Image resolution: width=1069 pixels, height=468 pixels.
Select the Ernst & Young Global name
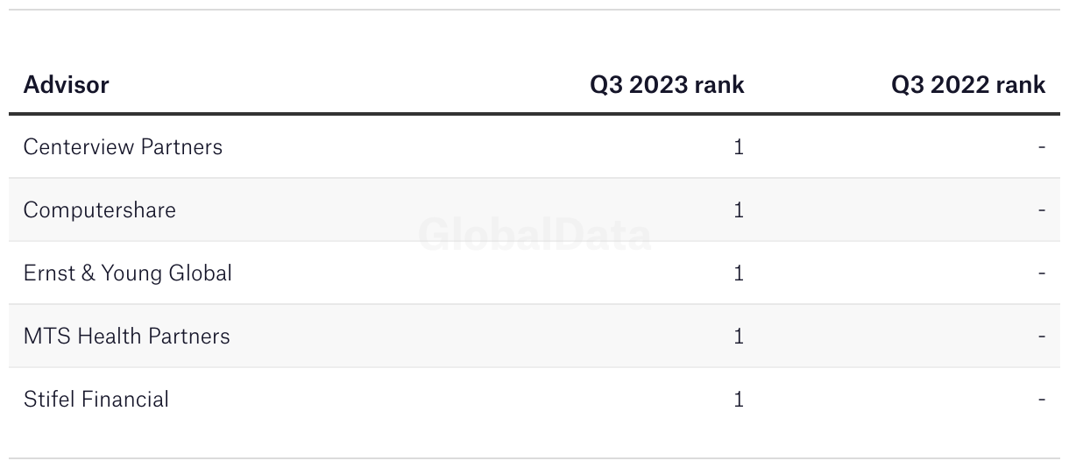tap(127, 273)
